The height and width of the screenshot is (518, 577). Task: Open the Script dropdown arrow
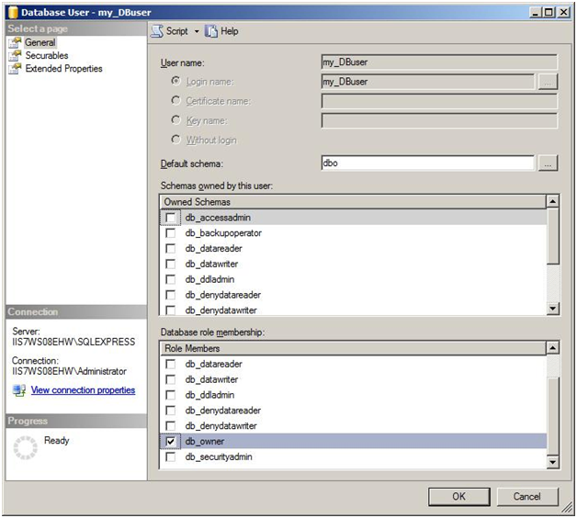click(x=197, y=31)
